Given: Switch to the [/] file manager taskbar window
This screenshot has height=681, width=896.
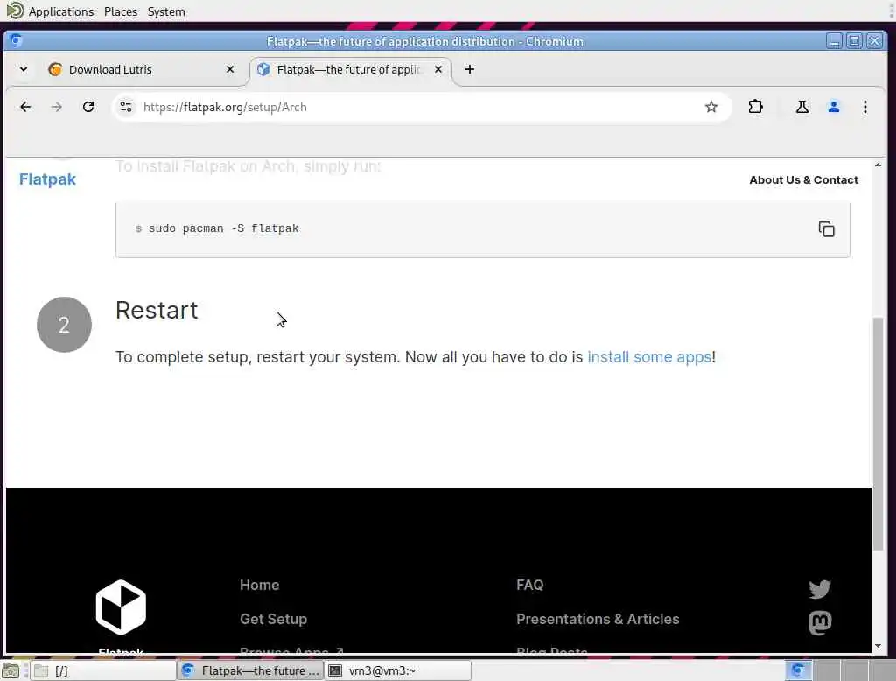Looking at the screenshot, I should point(103,670).
